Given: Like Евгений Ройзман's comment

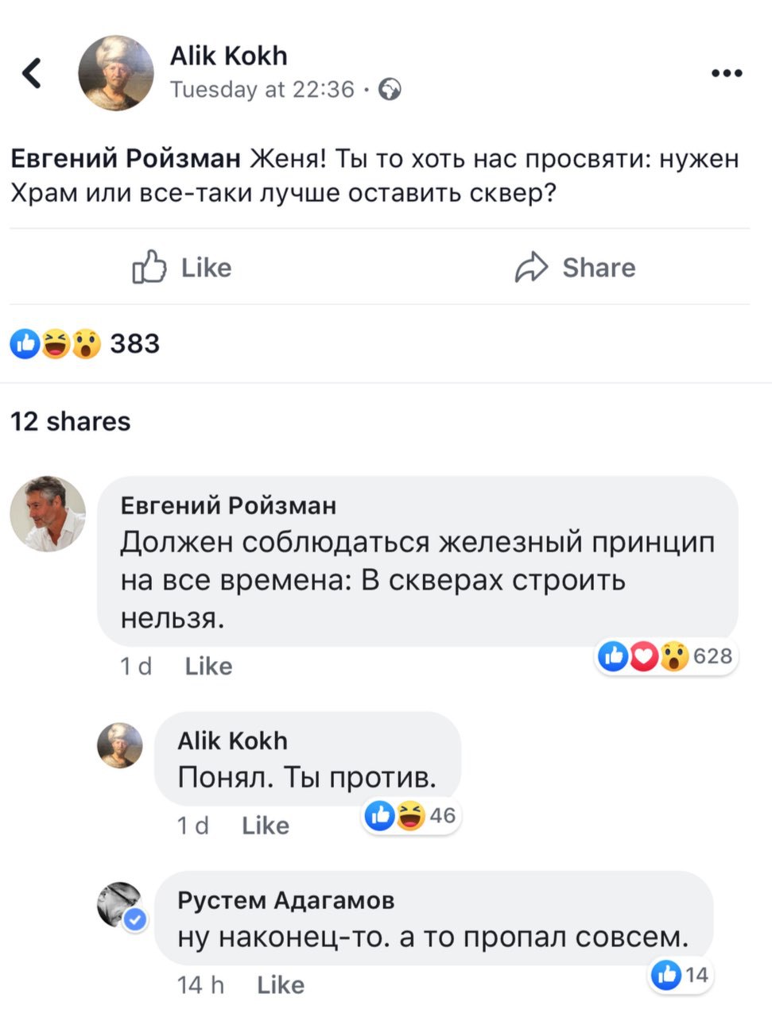Looking at the screenshot, I should pos(208,666).
